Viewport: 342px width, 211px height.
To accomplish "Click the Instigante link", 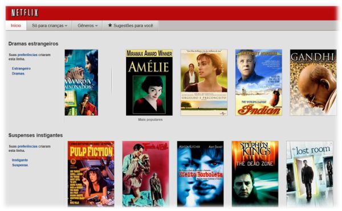I will click(x=20, y=160).
